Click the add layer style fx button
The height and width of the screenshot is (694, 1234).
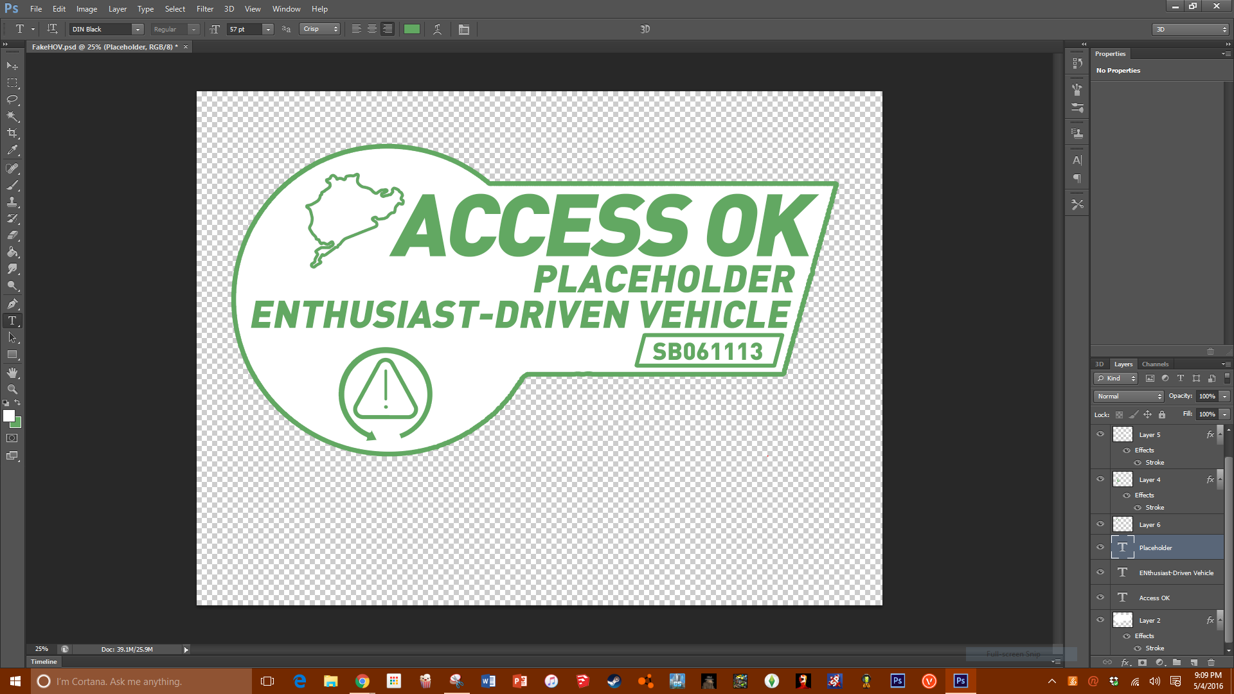coord(1125,663)
